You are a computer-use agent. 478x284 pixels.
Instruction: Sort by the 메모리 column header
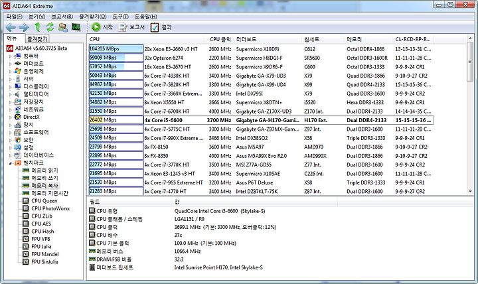(368, 39)
